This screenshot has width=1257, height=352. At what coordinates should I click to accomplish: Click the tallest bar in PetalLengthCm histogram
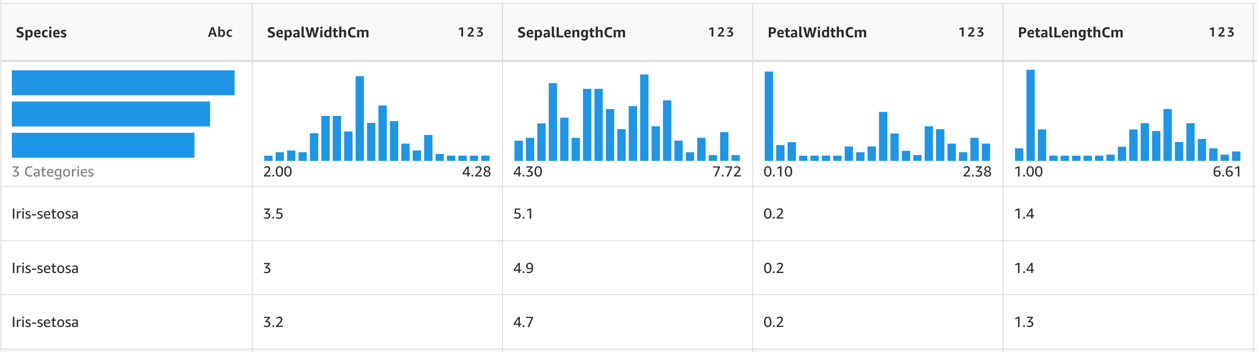(x=1030, y=115)
